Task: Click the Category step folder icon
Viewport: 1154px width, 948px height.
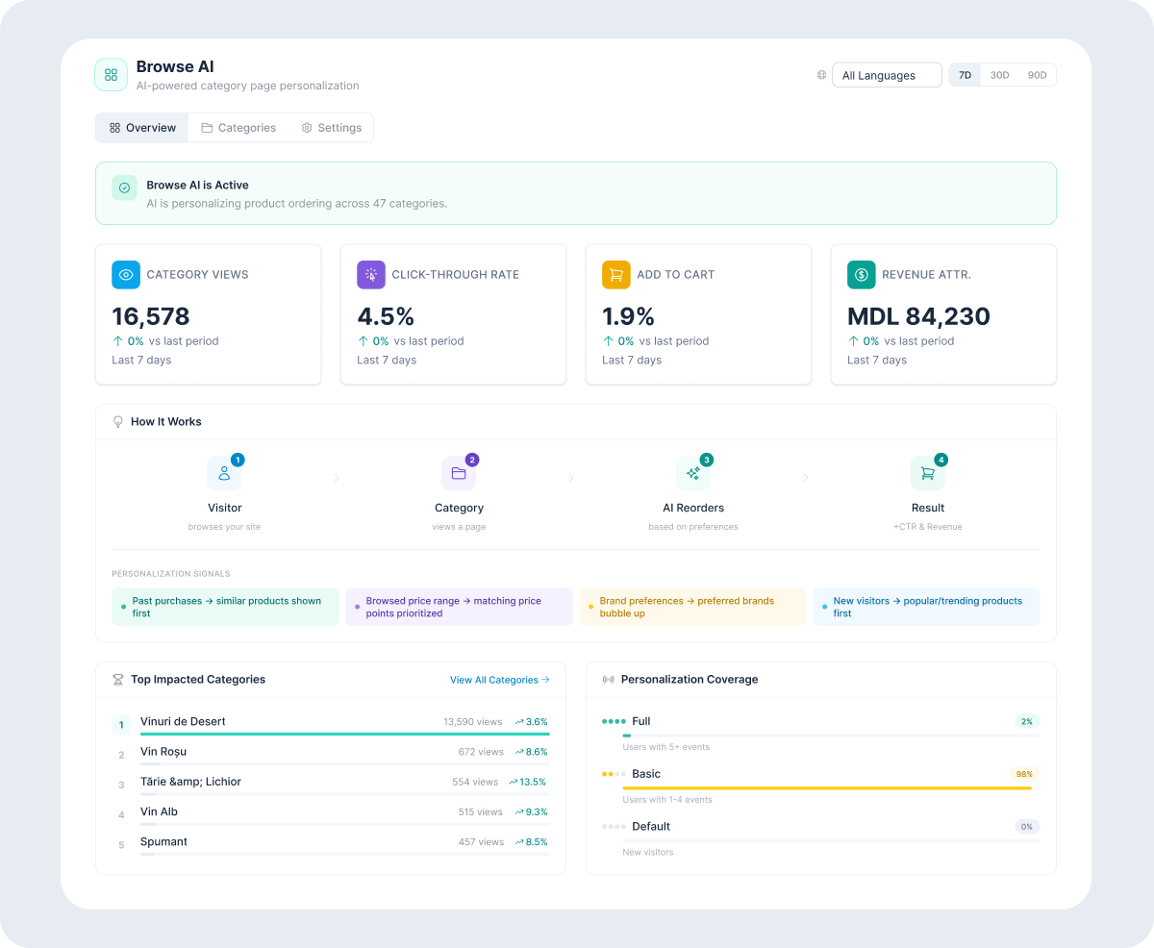Action: tap(459, 473)
